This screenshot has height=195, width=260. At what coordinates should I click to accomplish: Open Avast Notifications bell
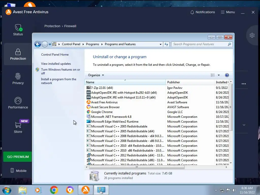[202, 12]
